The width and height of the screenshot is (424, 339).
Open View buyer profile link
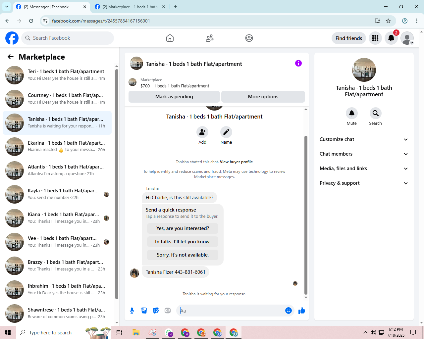(236, 162)
